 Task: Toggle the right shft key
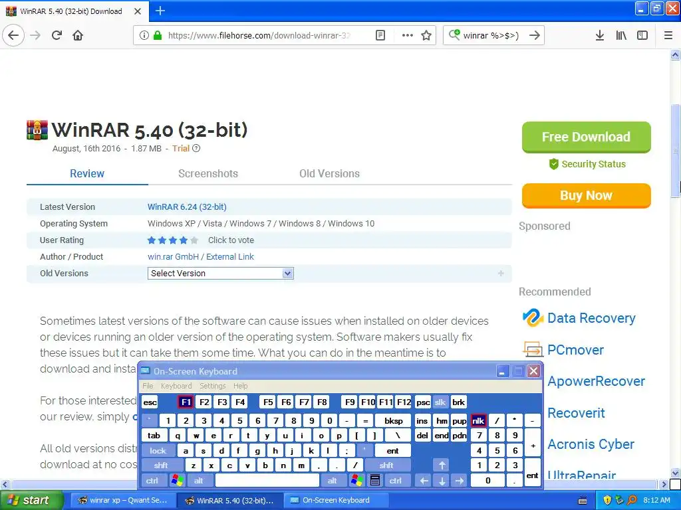386,466
